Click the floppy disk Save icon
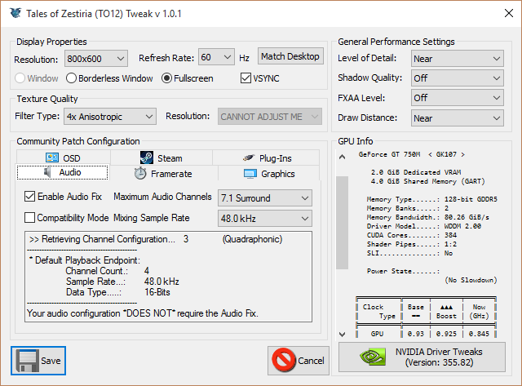522x386 pixels. click(x=27, y=361)
